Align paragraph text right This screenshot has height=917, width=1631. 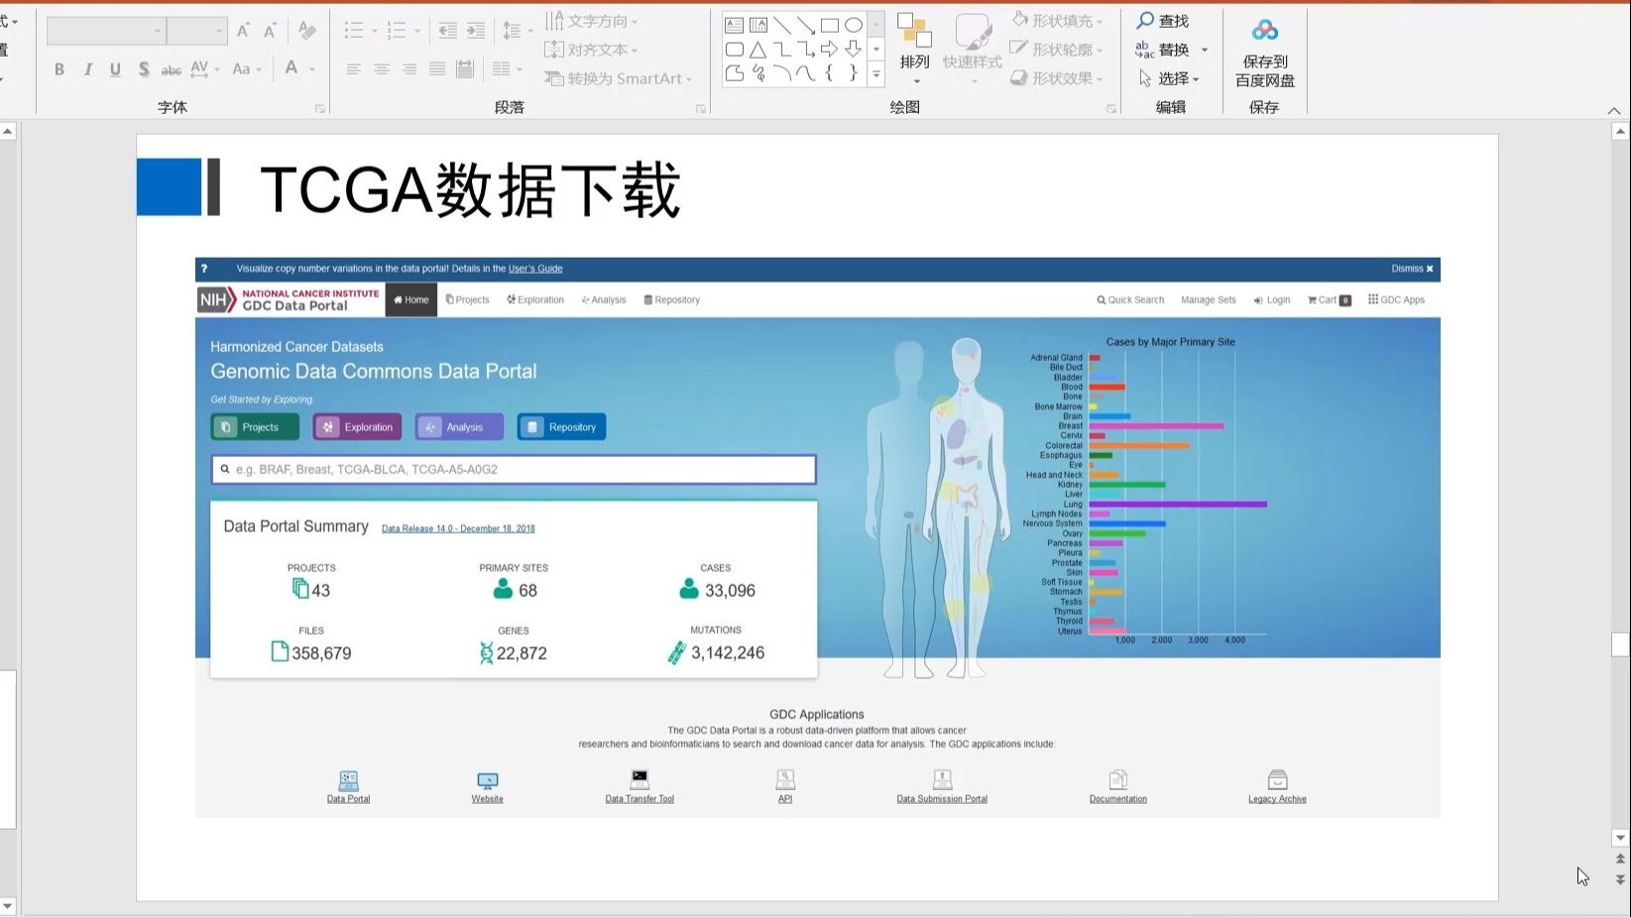(408, 69)
